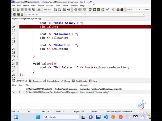The width and height of the screenshot is (162, 121).
Task: Click the Unindent toolbar icon
Action: (79, 10)
